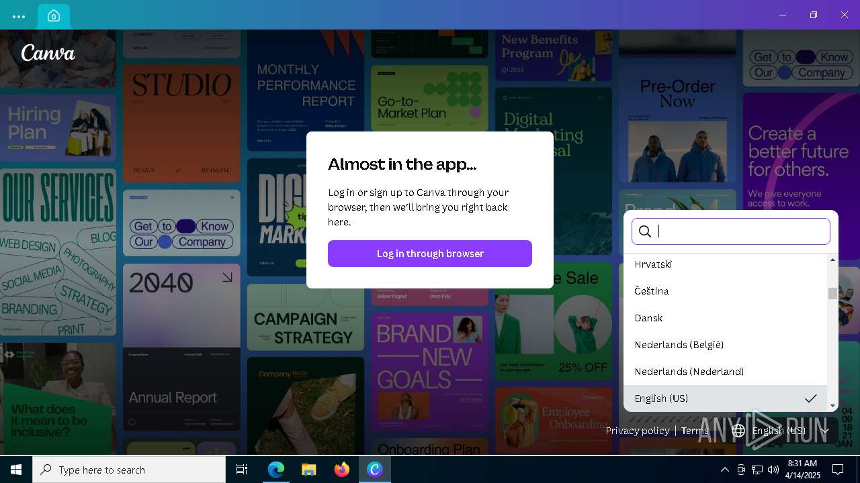This screenshot has height=483, width=860.
Task: Click the Canva logo
Action: click(x=48, y=52)
